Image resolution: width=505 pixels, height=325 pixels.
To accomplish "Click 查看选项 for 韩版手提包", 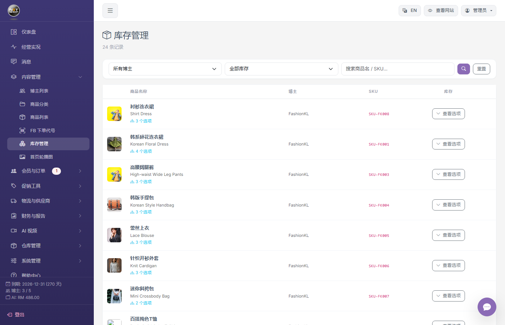I will click(x=448, y=205).
